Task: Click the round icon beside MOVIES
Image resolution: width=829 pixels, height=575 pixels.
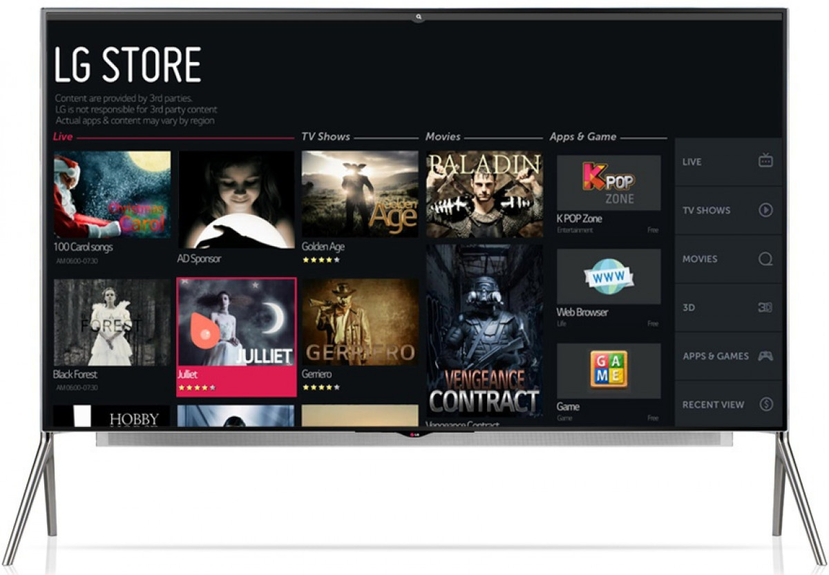Action: tap(765, 259)
